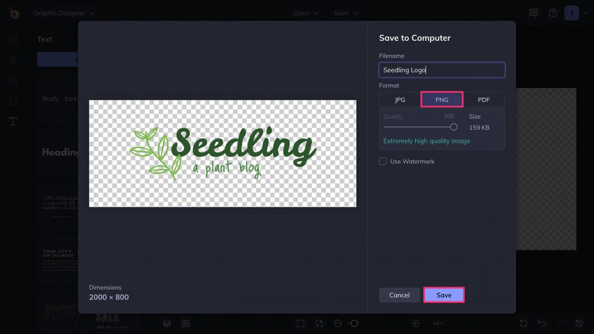Open the help question mark icon
Screen dimensions: 594x334
[553, 13]
